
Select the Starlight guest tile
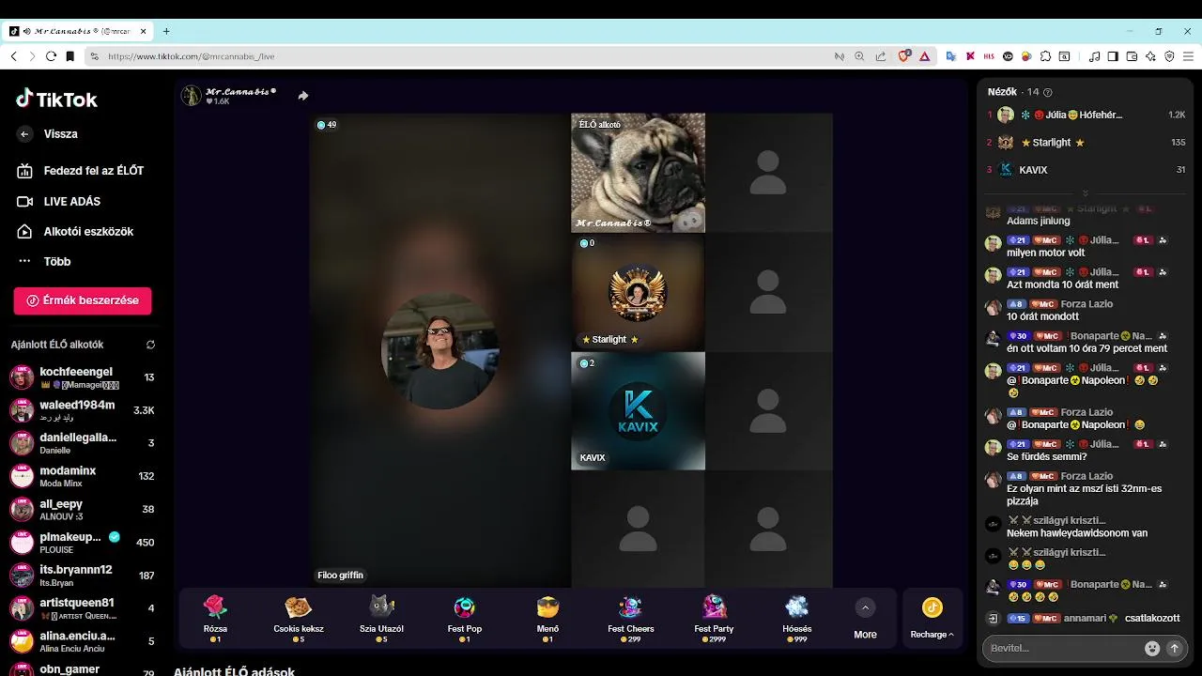point(638,292)
